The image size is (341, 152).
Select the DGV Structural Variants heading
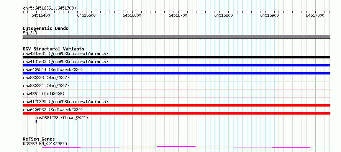pyautogui.click(x=54, y=49)
